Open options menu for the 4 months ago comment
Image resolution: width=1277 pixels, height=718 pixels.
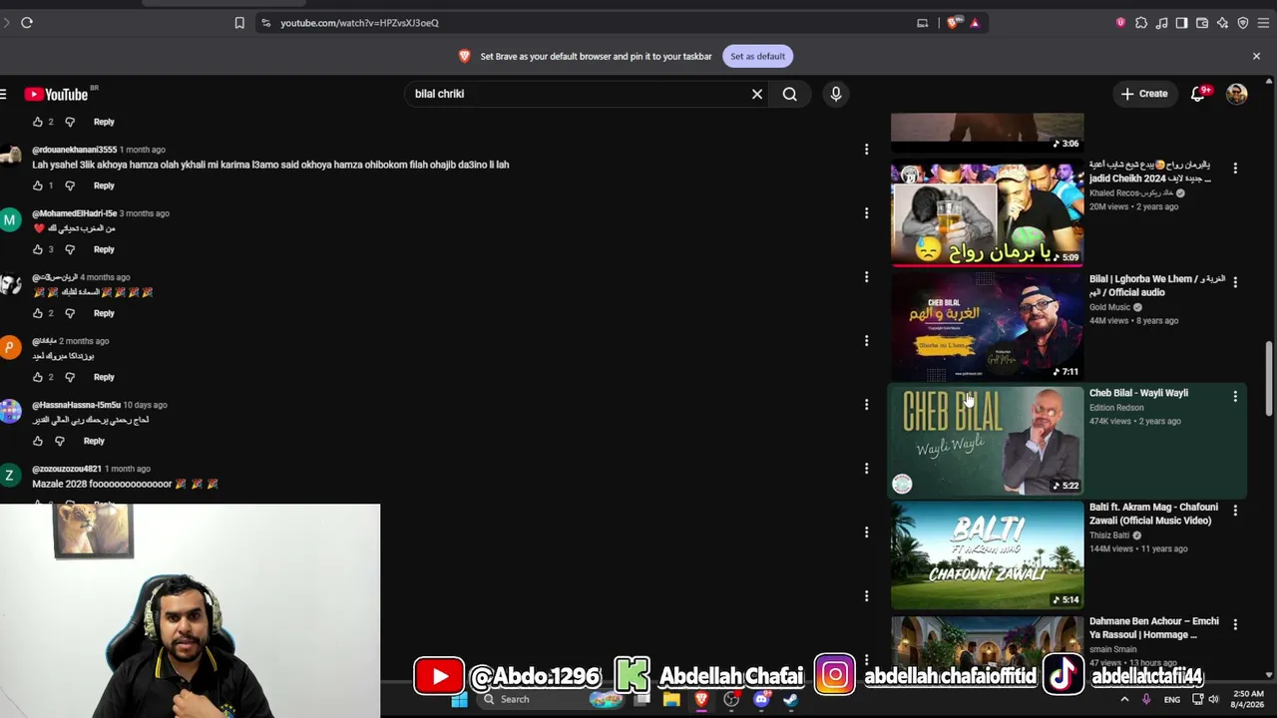pyautogui.click(x=866, y=277)
